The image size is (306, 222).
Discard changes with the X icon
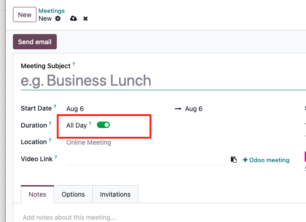[85, 19]
